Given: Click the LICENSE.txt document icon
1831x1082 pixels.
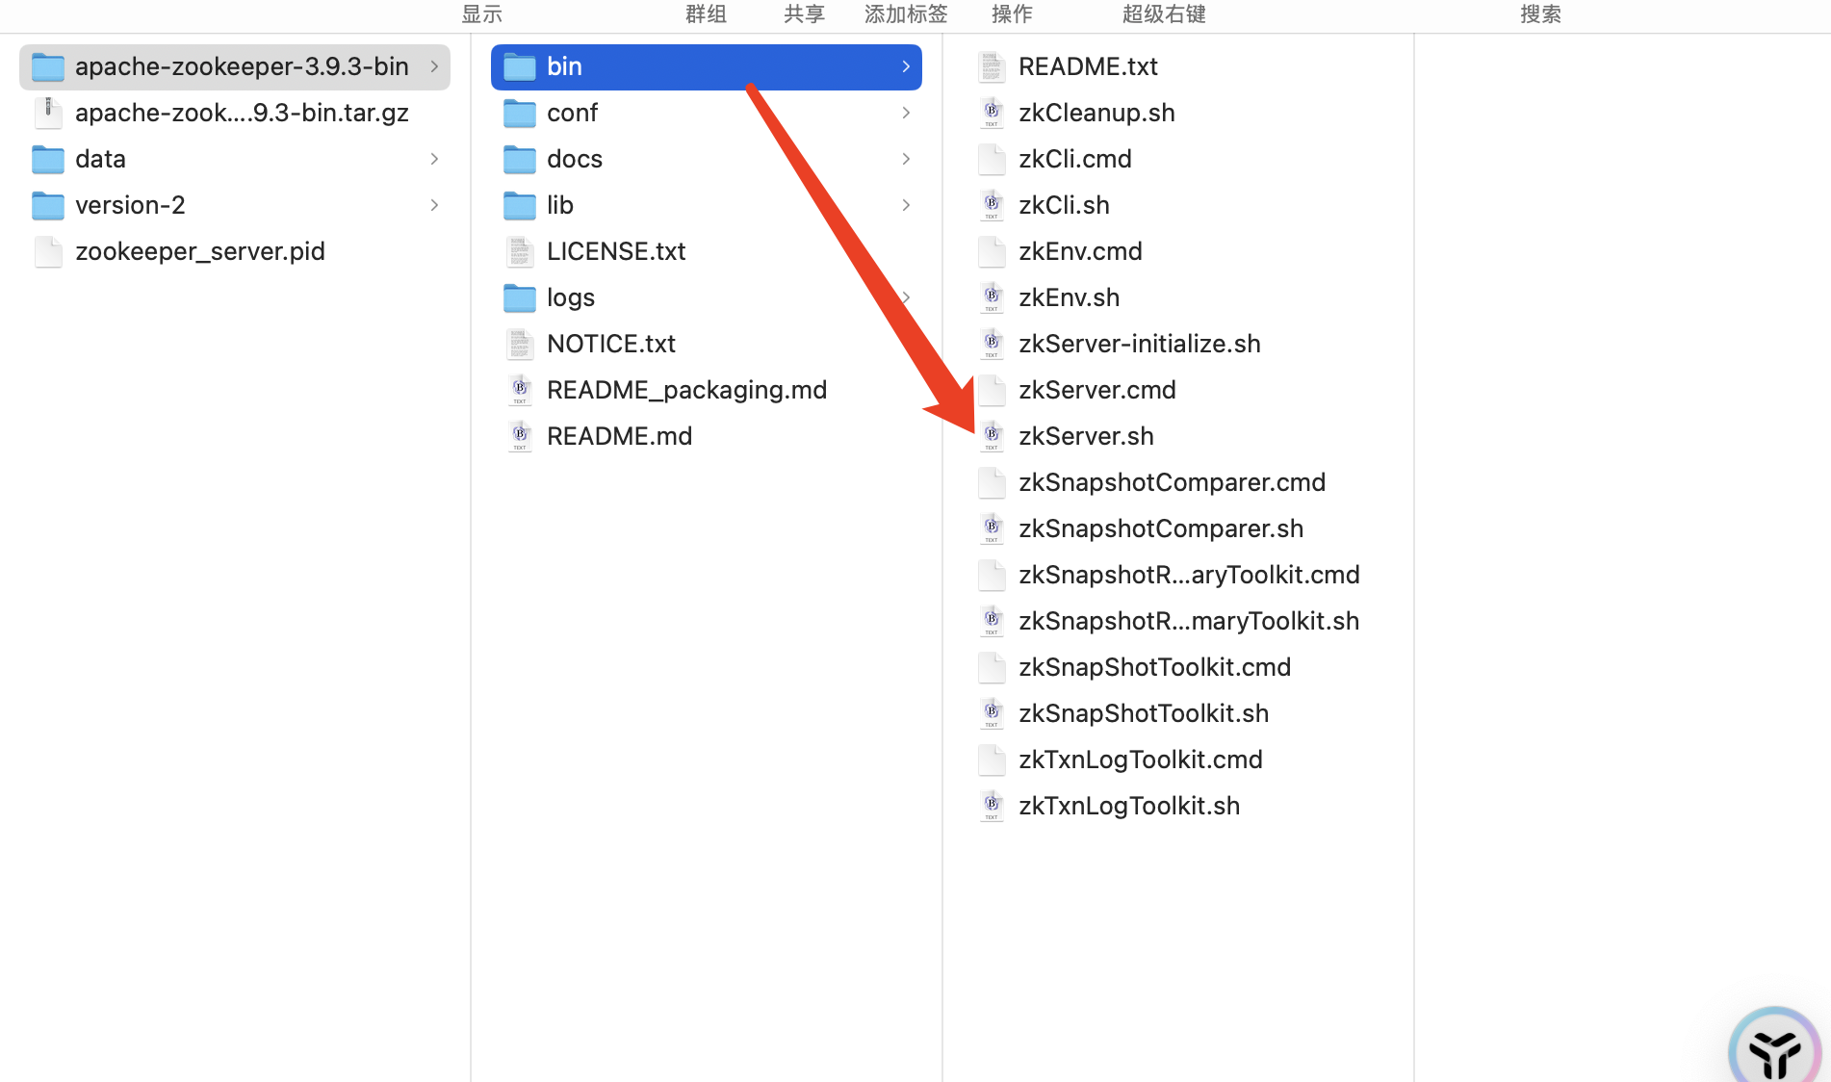Looking at the screenshot, I should coord(519,252).
